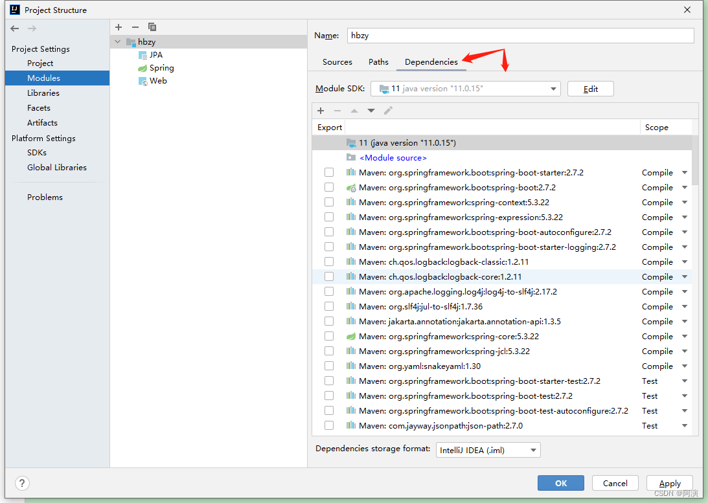Click the Apply button
The height and width of the screenshot is (503, 708).
[670, 483]
